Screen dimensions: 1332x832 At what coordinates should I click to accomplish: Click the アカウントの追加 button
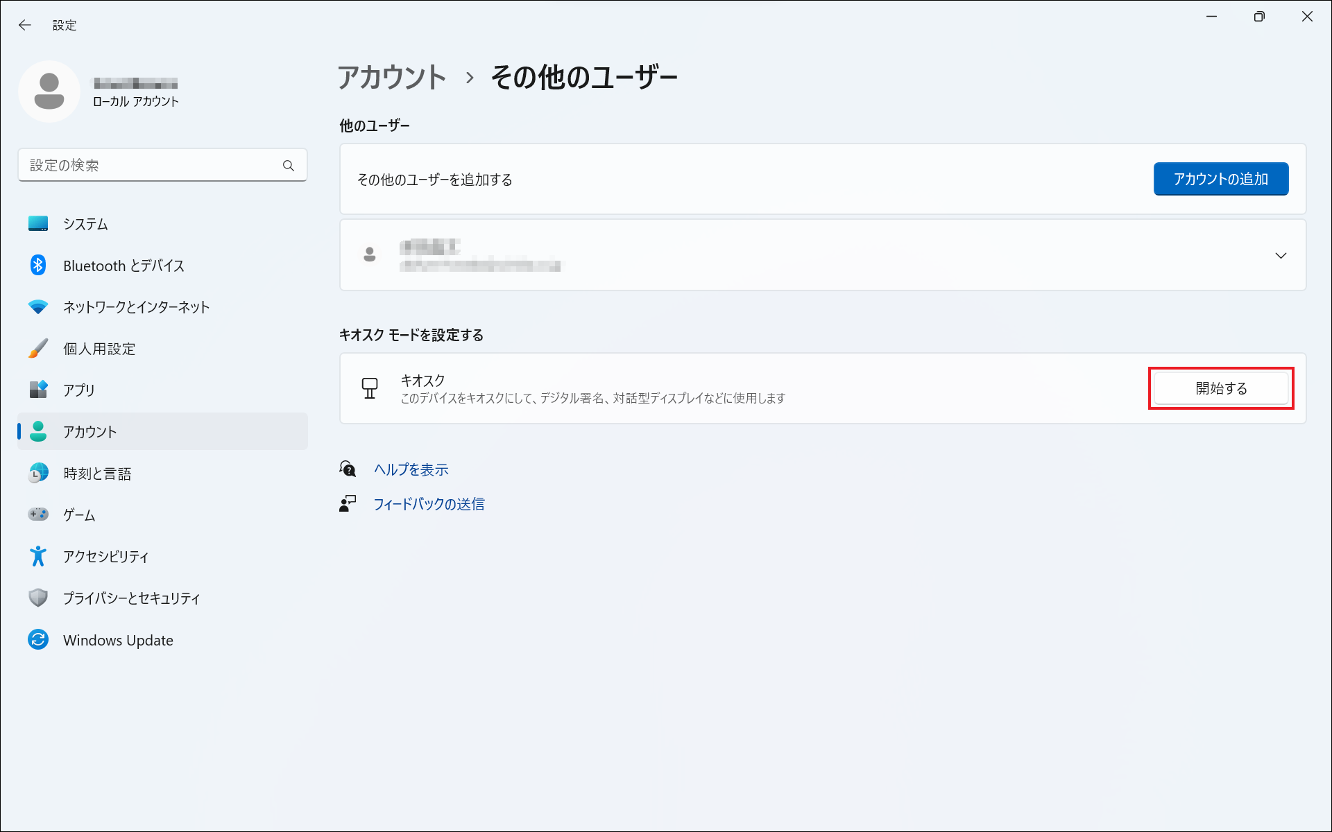point(1220,179)
